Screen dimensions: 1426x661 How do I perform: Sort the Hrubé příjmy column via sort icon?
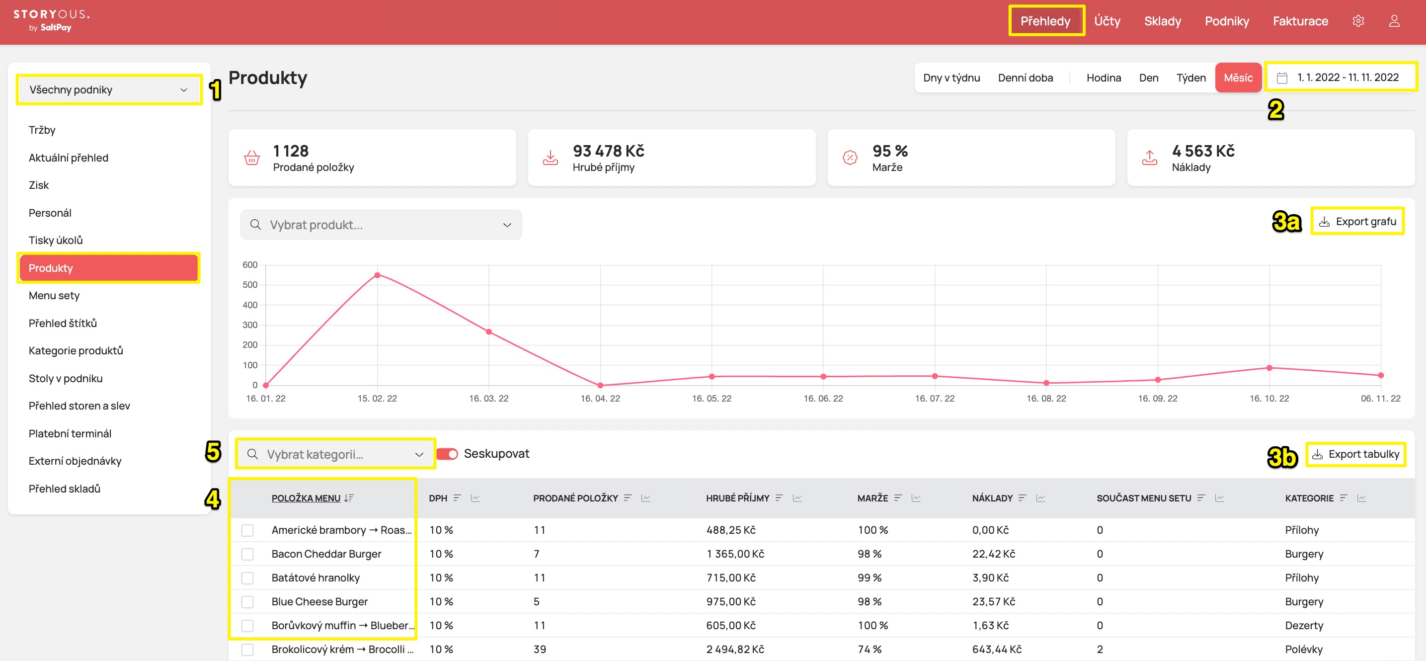coord(780,497)
